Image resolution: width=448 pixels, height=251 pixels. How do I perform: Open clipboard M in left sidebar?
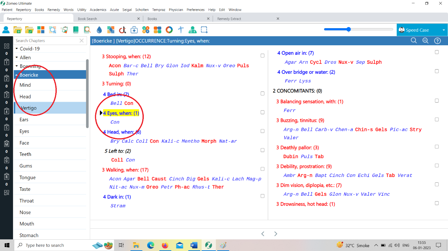pyautogui.click(x=6, y=144)
